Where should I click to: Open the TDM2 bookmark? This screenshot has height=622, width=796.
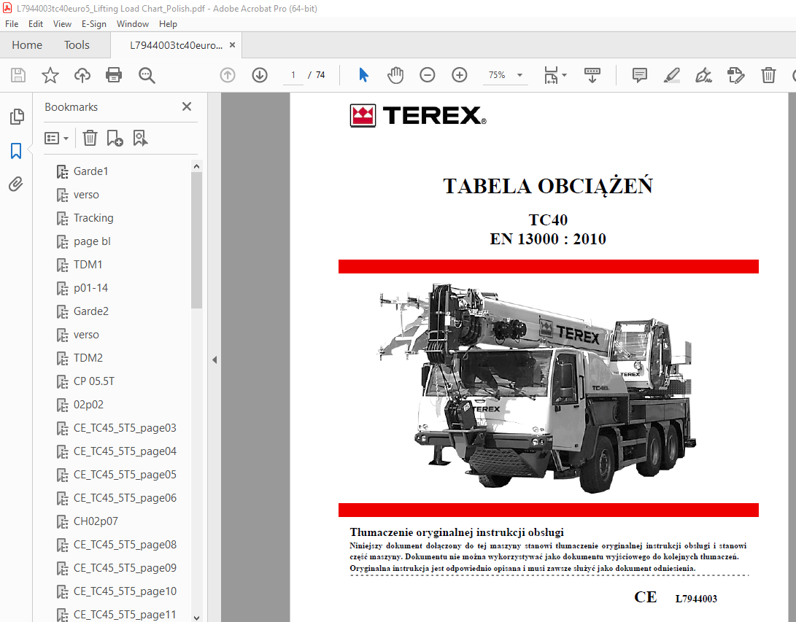click(88, 358)
